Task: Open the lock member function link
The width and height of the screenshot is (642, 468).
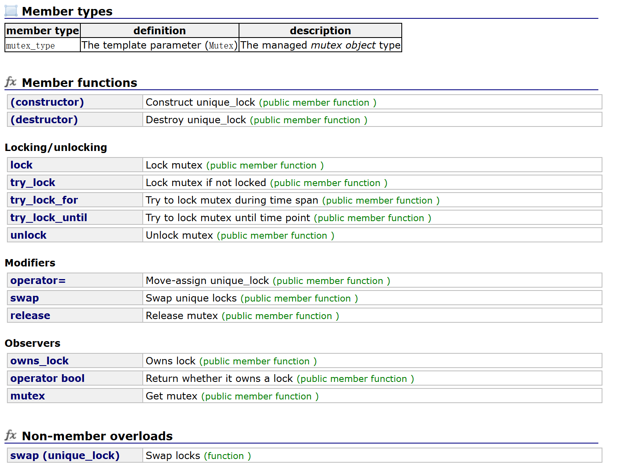Action: tap(21, 165)
